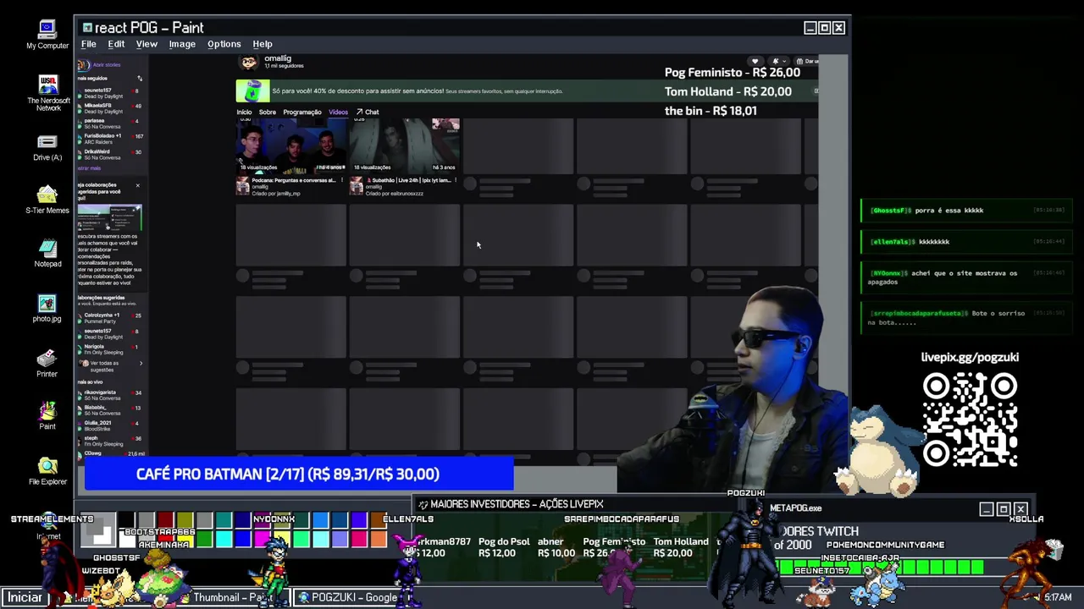Select magenta swatch in palette bottom row
1084x609 pixels.
click(263, 539)
